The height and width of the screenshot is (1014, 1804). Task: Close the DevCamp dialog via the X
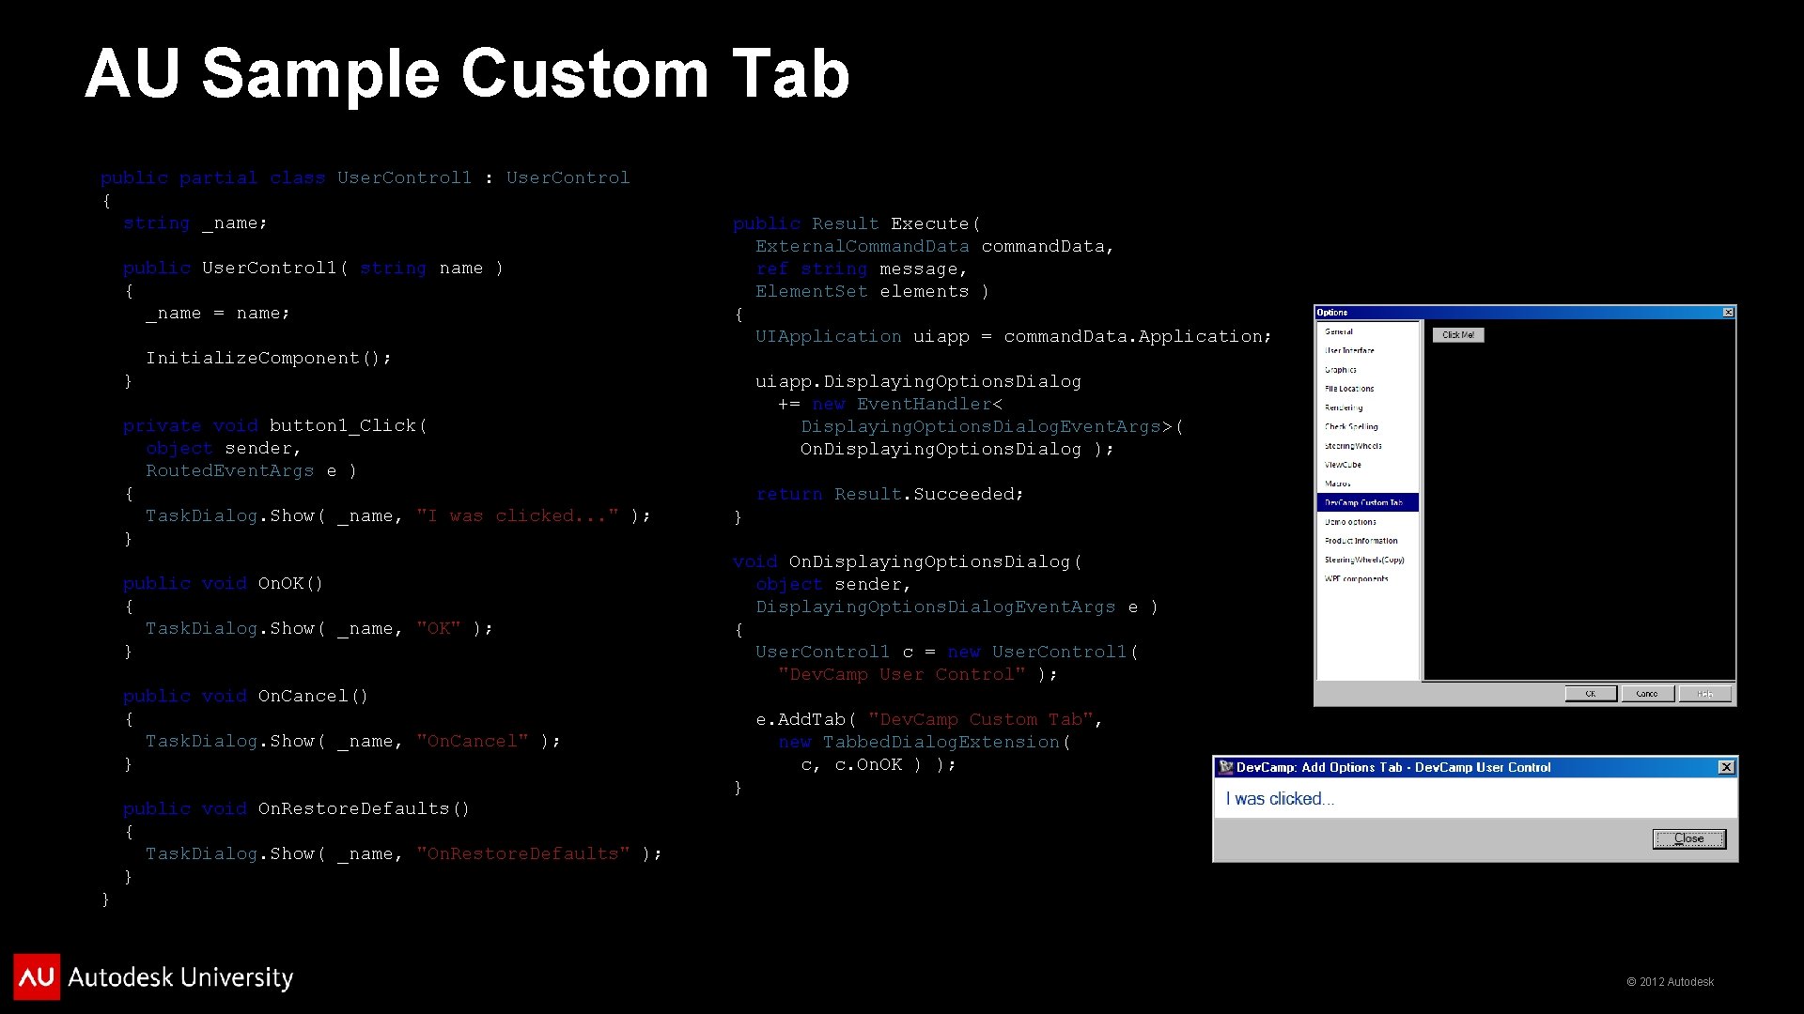(1726, 767)
